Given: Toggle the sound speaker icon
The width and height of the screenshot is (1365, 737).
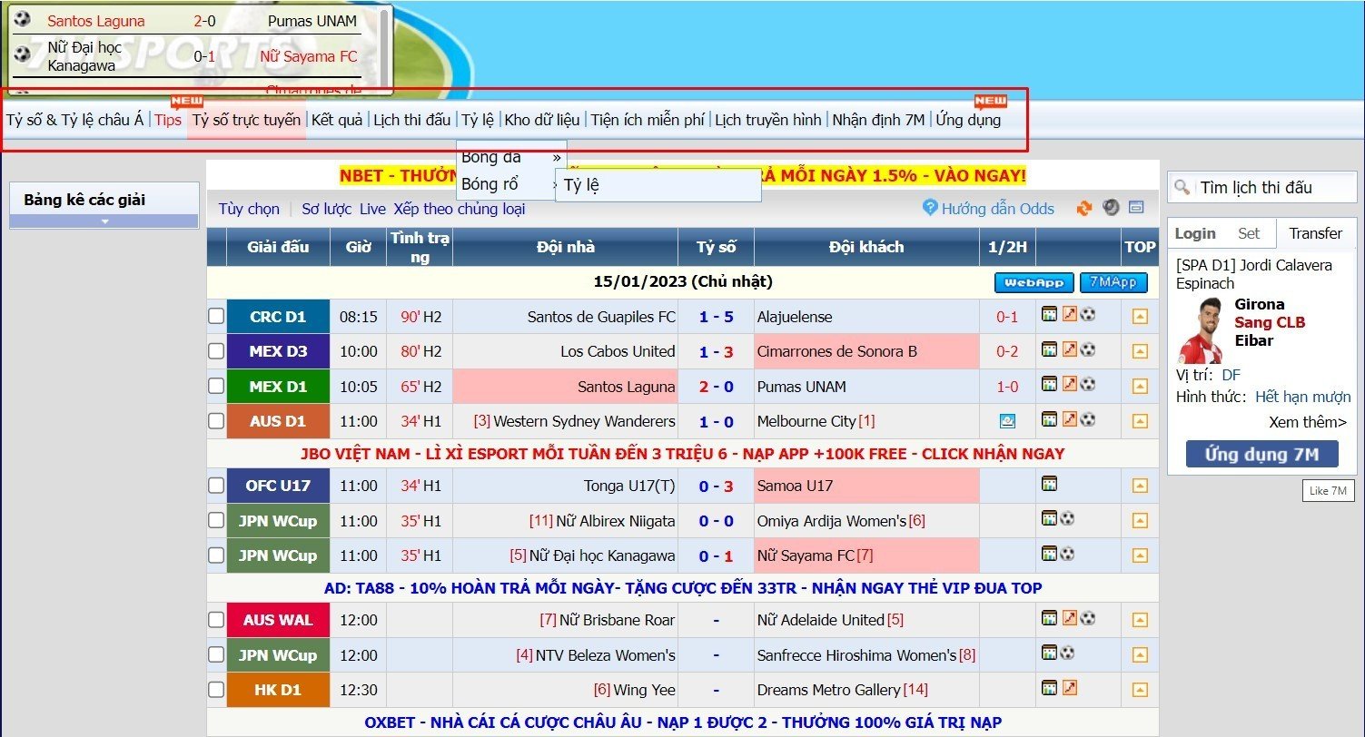Looking at the screenshot, I should point(1110,208).
